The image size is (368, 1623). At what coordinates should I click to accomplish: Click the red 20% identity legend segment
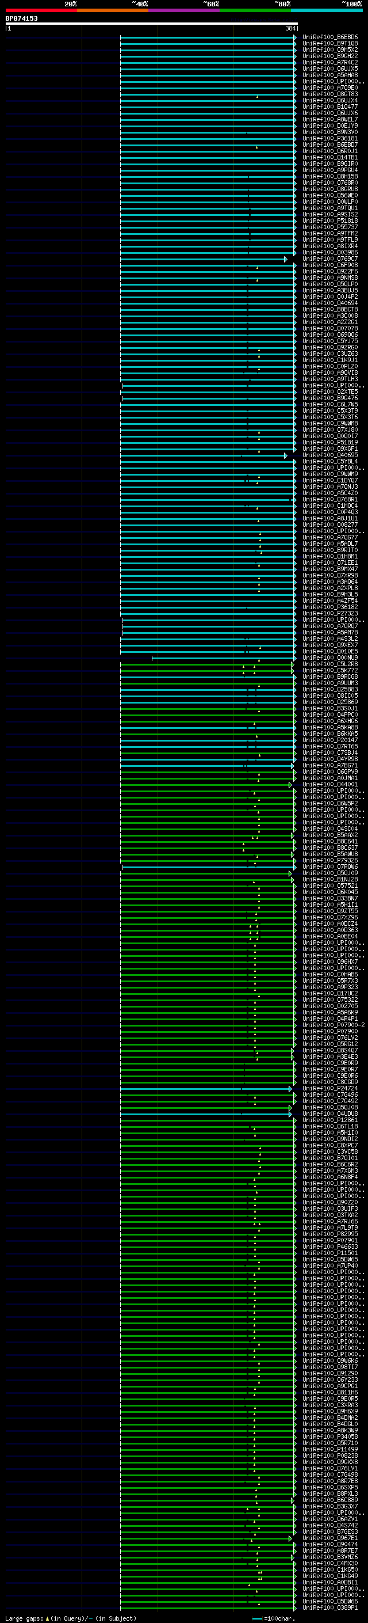click(x=41, y=10)
